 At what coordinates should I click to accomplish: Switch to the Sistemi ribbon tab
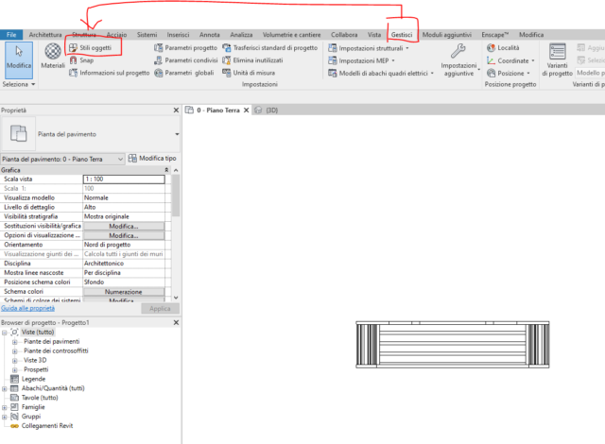coord(147,35)
